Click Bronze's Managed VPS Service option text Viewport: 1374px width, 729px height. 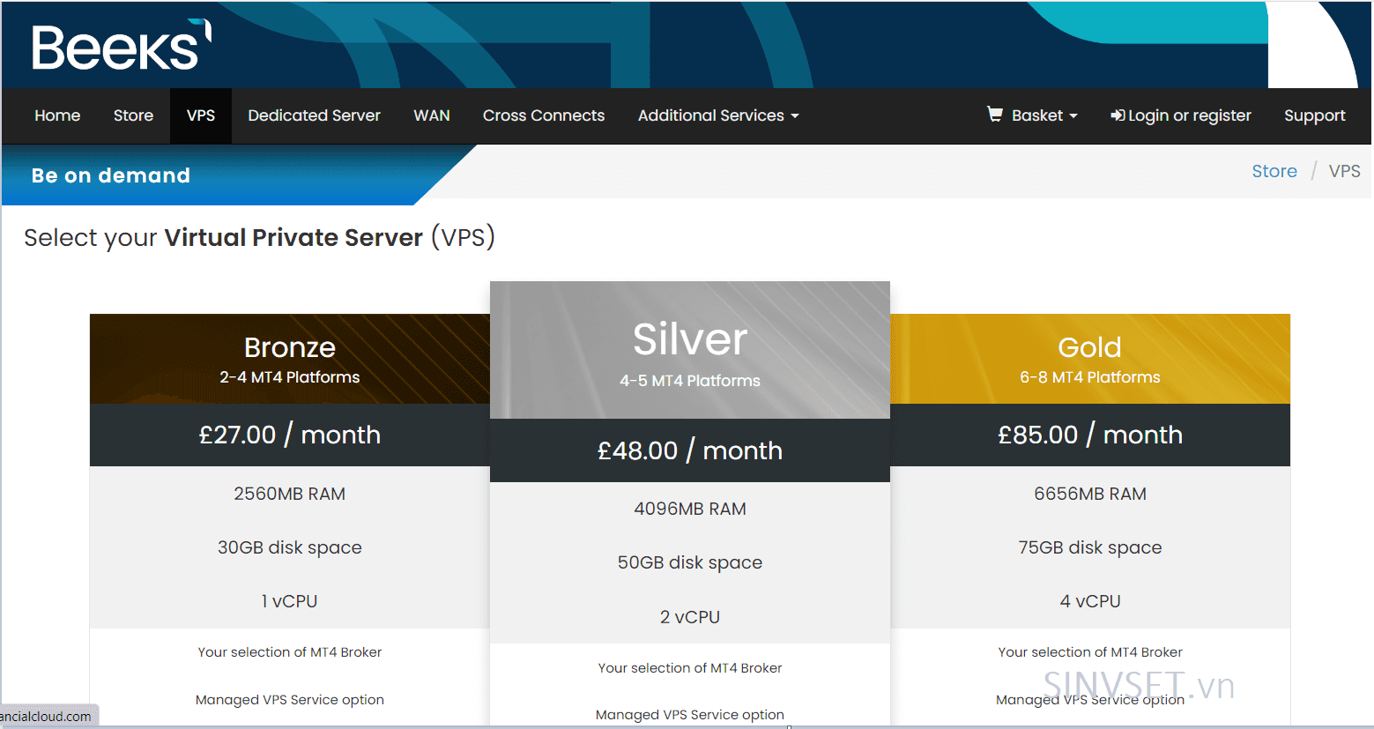290,700
